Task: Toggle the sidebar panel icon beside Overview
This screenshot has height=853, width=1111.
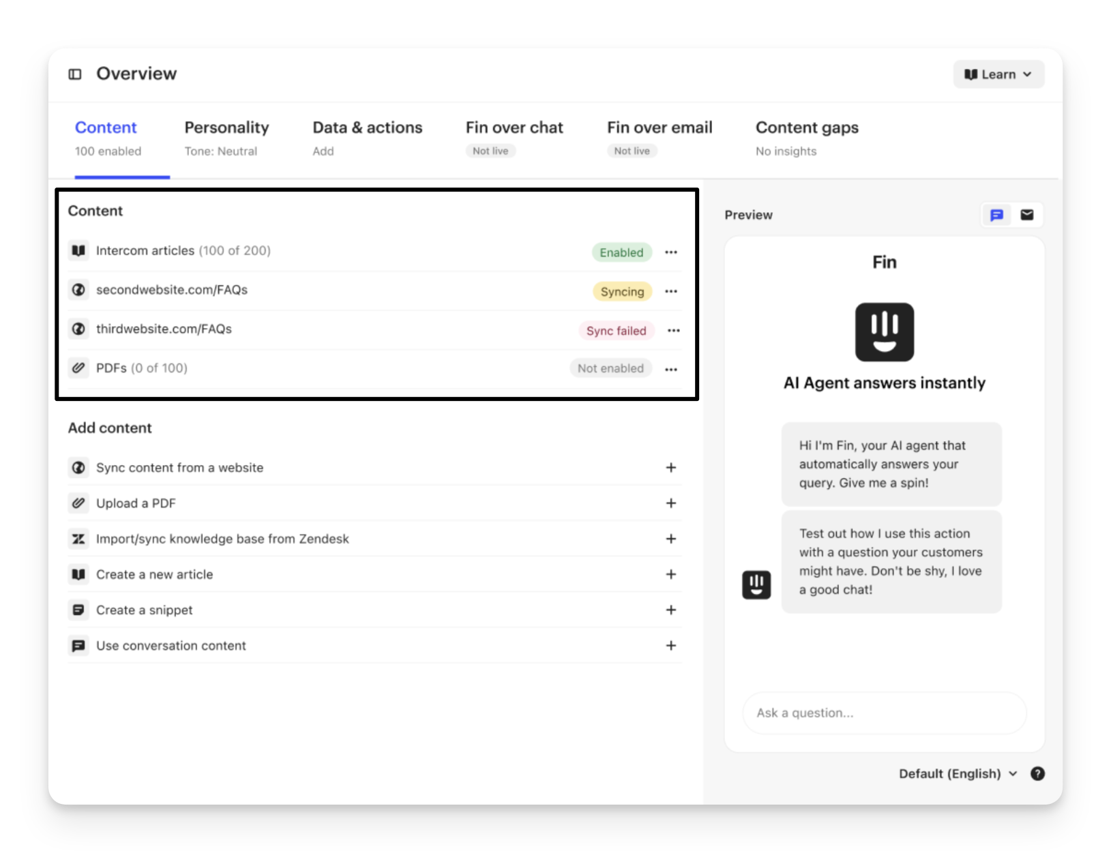Action: click(75, 74)
